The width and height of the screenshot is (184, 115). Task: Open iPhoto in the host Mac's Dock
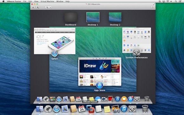[x=115, y=109]
